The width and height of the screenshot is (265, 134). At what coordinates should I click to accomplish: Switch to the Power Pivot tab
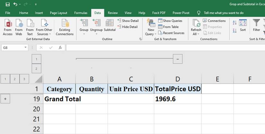(181, 13)
